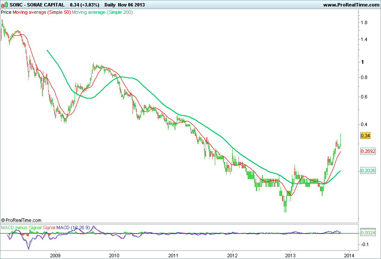Click the MACD (12 26 9) legend label
381x259 pixels.
click(73, 227)
